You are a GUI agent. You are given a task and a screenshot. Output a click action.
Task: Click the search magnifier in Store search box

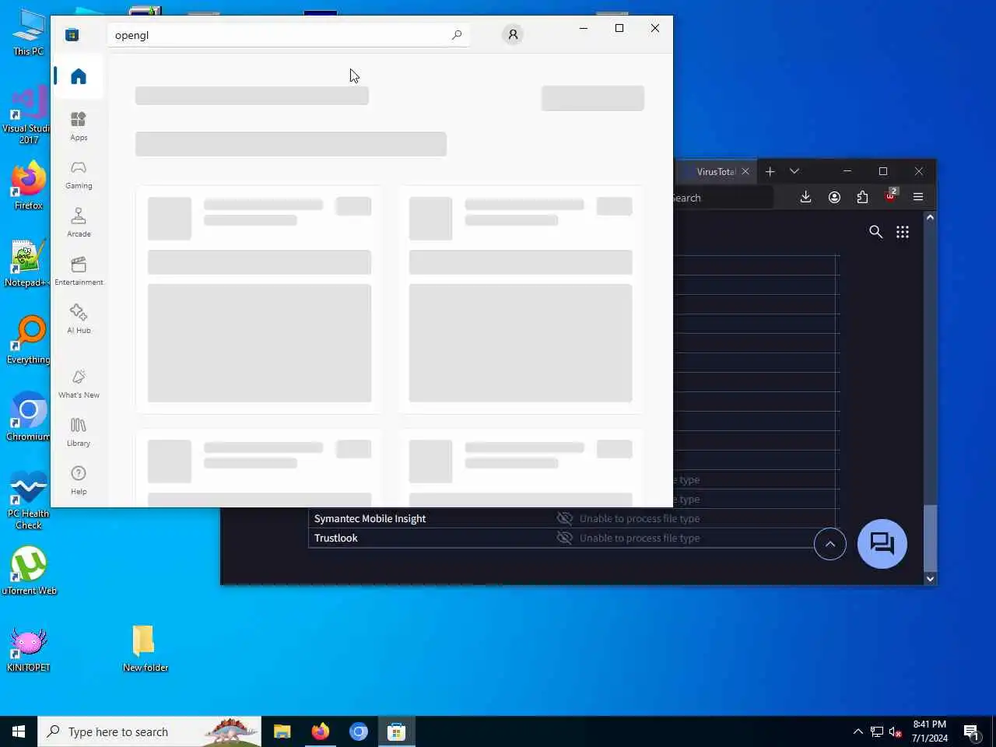pyautogui.click(x=457, y=35)
